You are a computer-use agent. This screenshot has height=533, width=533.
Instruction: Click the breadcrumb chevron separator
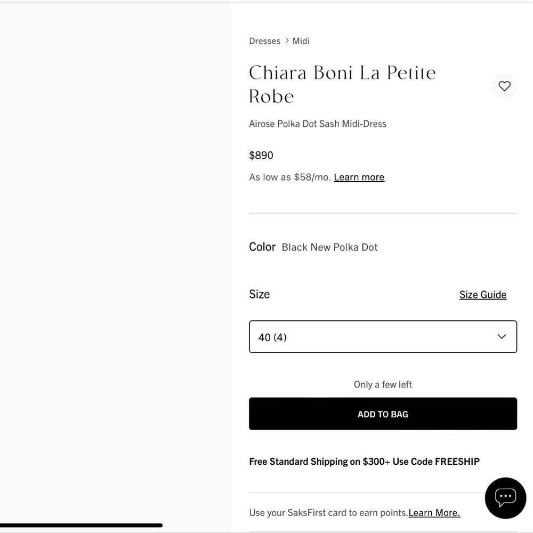(287, 41)
